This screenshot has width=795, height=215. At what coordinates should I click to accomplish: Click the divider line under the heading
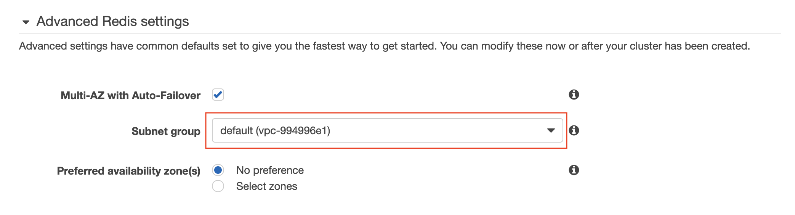click(400, 34)
